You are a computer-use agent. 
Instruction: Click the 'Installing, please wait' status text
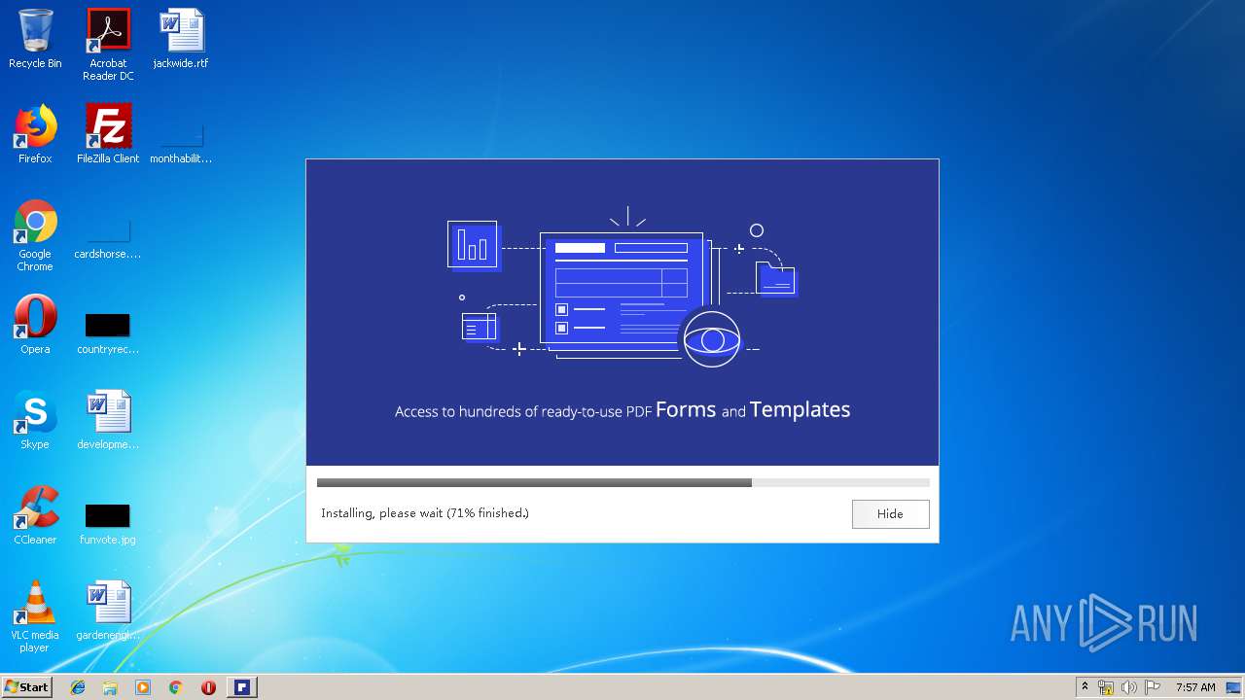(x=425, y=513)
